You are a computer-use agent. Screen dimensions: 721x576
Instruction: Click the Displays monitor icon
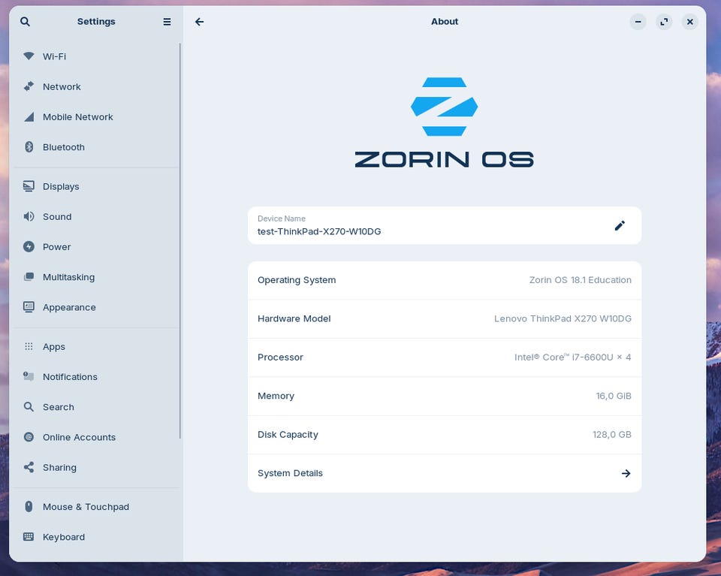(x=29, y=186)
